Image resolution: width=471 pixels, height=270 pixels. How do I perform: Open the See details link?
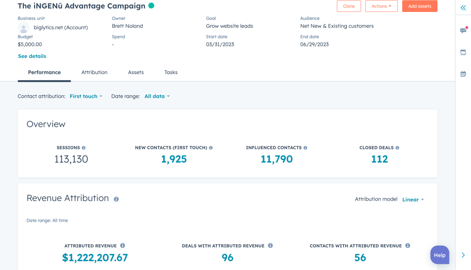click(x=32, y=56)
